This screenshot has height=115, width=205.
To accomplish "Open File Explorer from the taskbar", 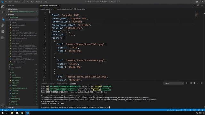I will coord(12,113).
